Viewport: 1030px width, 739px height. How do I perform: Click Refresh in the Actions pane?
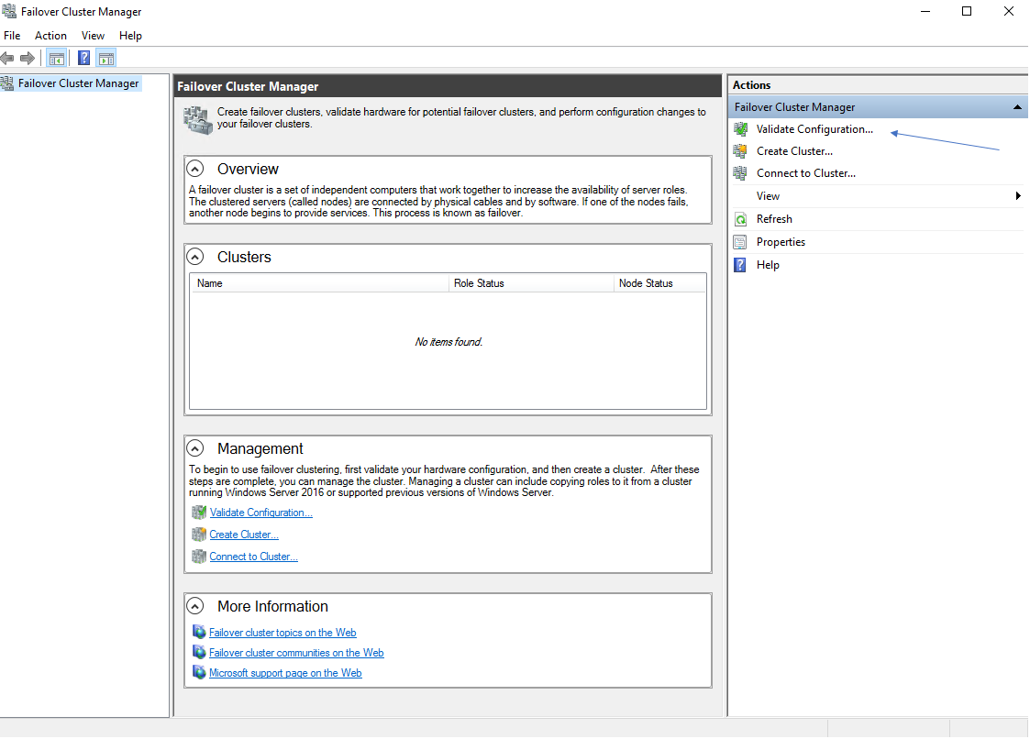(x=774, y=219)
